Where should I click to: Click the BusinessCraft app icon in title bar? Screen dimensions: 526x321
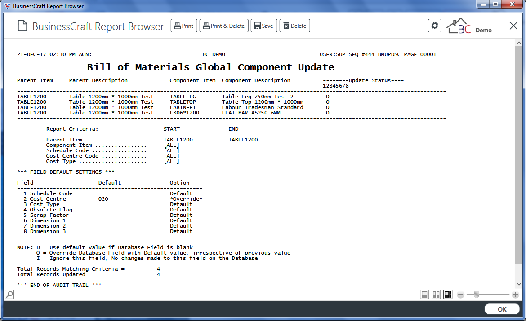tap(7, 6)
